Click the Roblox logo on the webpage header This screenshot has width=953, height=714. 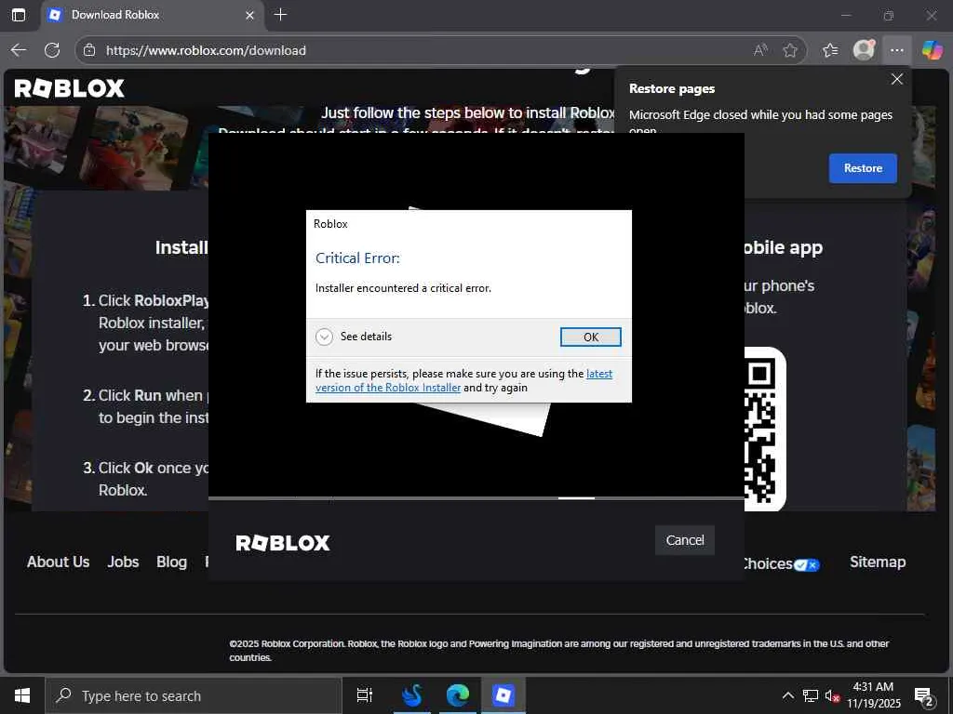pos(69,88)
